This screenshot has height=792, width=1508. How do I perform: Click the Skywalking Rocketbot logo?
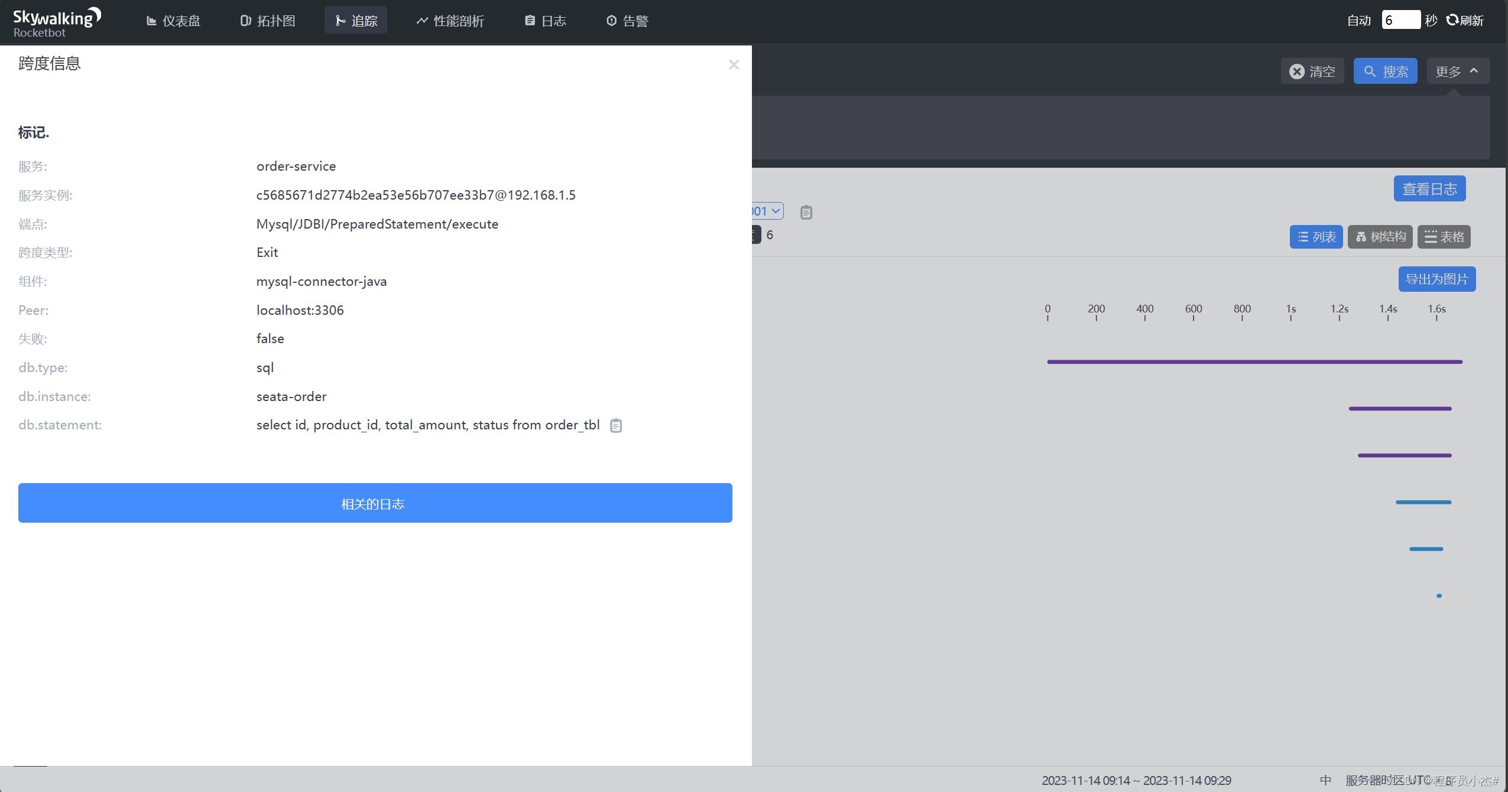point(57,22)
